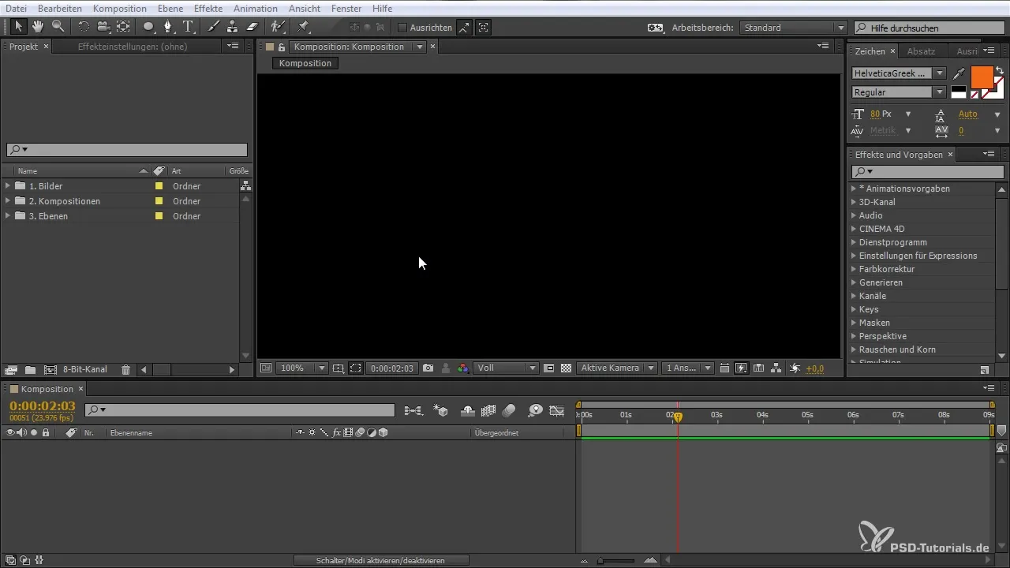
Task: Click the grid and guide options icon
Action: 339,368
